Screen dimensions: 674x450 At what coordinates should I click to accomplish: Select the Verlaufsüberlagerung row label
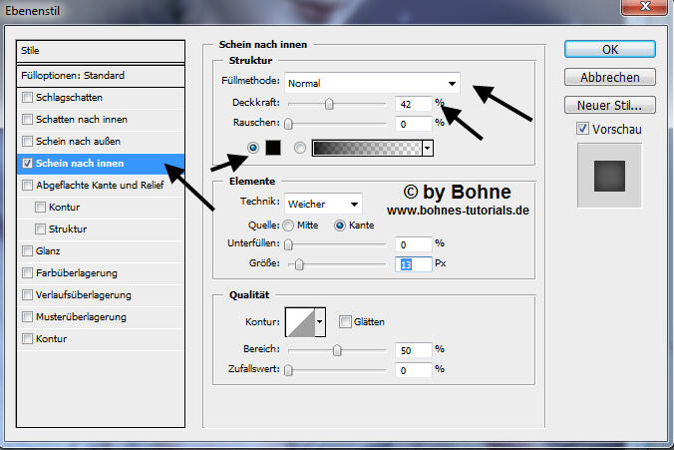(84, 295)
